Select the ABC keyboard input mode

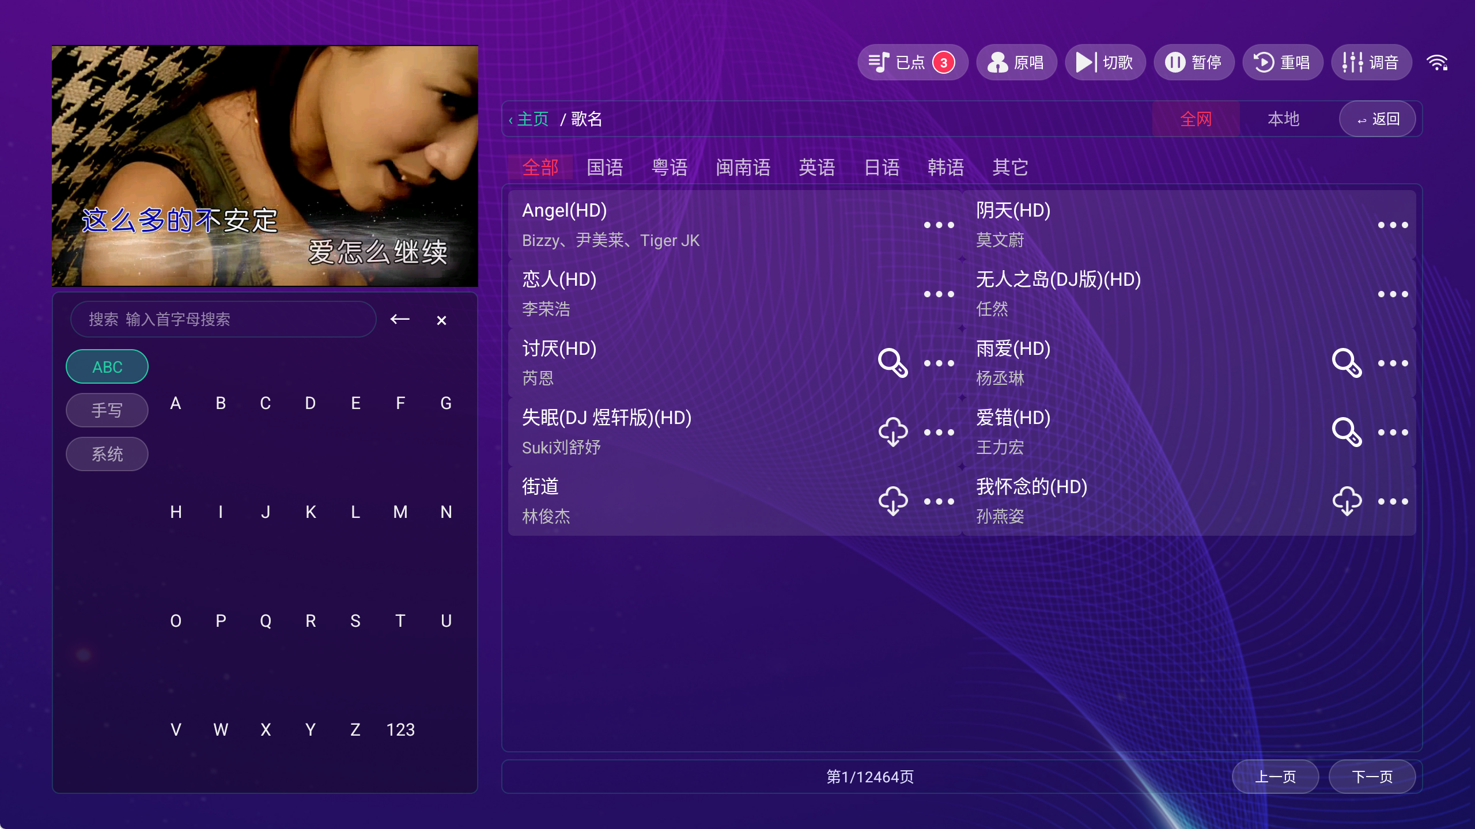pyautogui.click(x=107, y=366)
